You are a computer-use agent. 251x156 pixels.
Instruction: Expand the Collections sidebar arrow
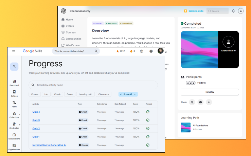19,114
